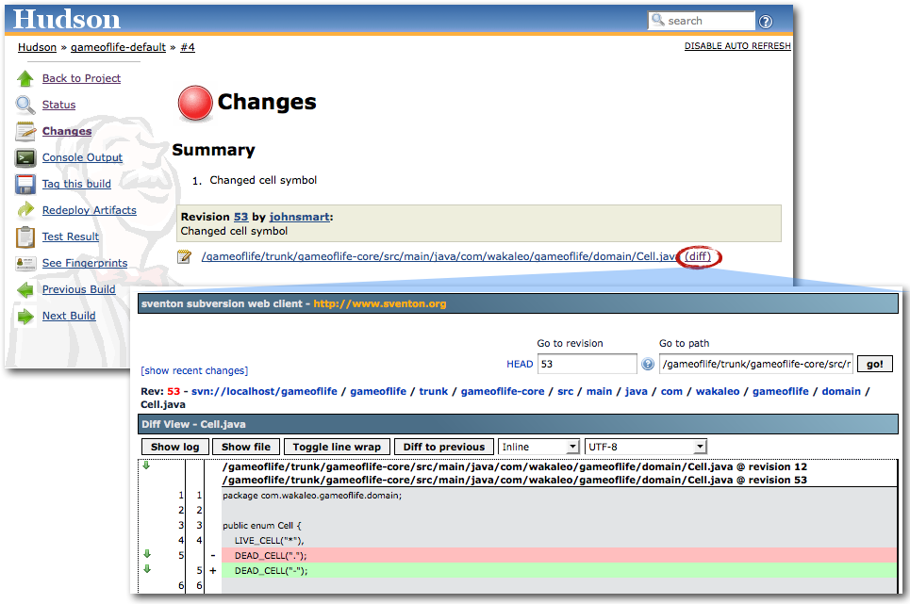Click gameoflife-default breadcrumb link
910x604 pixels.
(119, 47)
